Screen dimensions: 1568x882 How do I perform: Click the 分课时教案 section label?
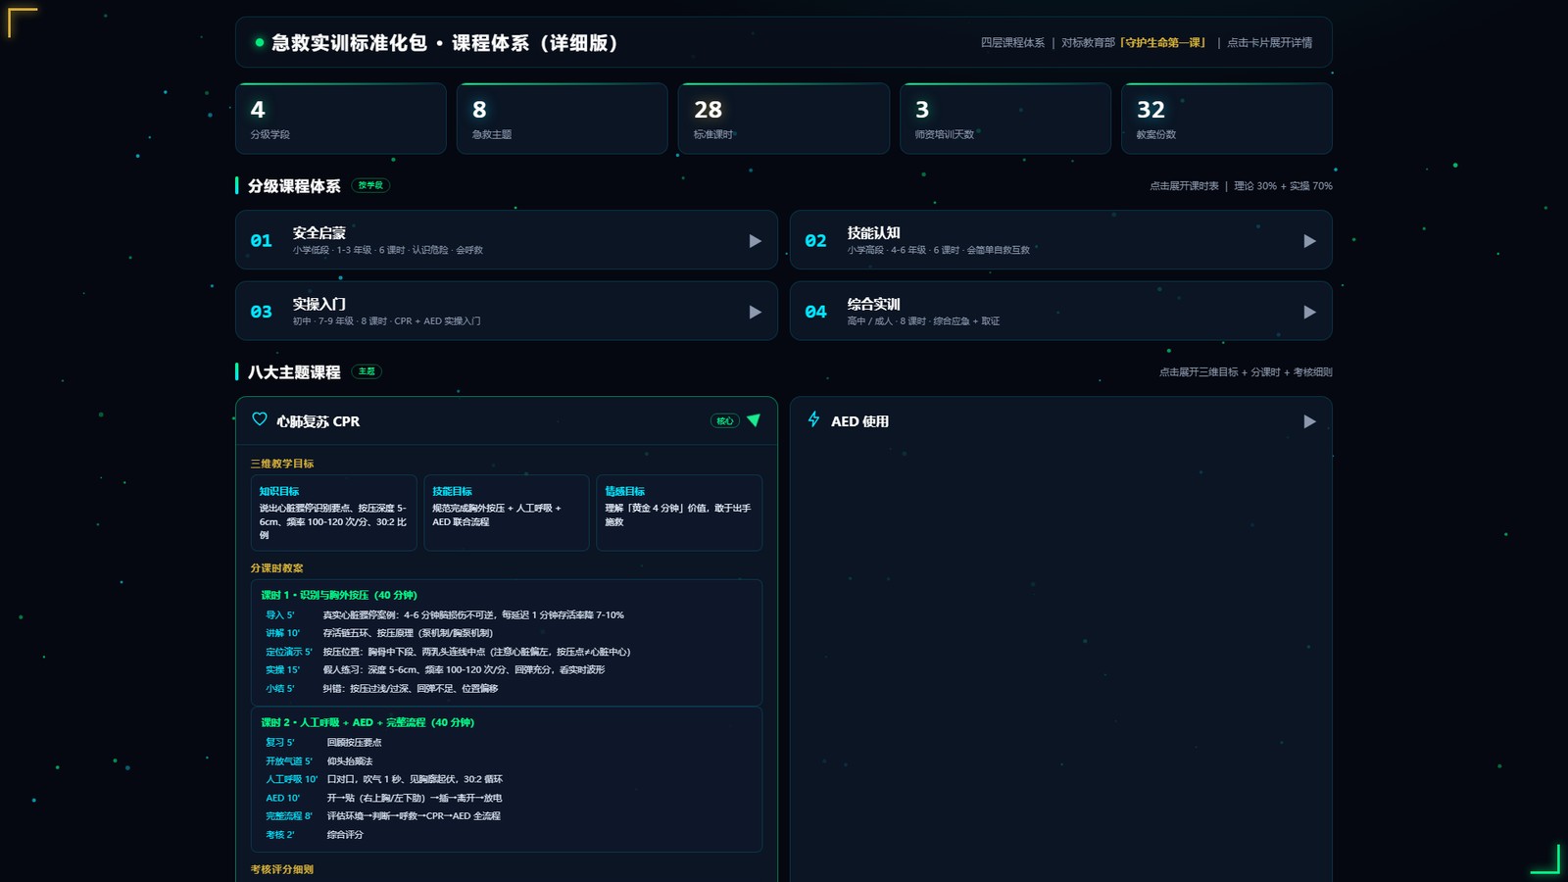[x=277, y=568]
